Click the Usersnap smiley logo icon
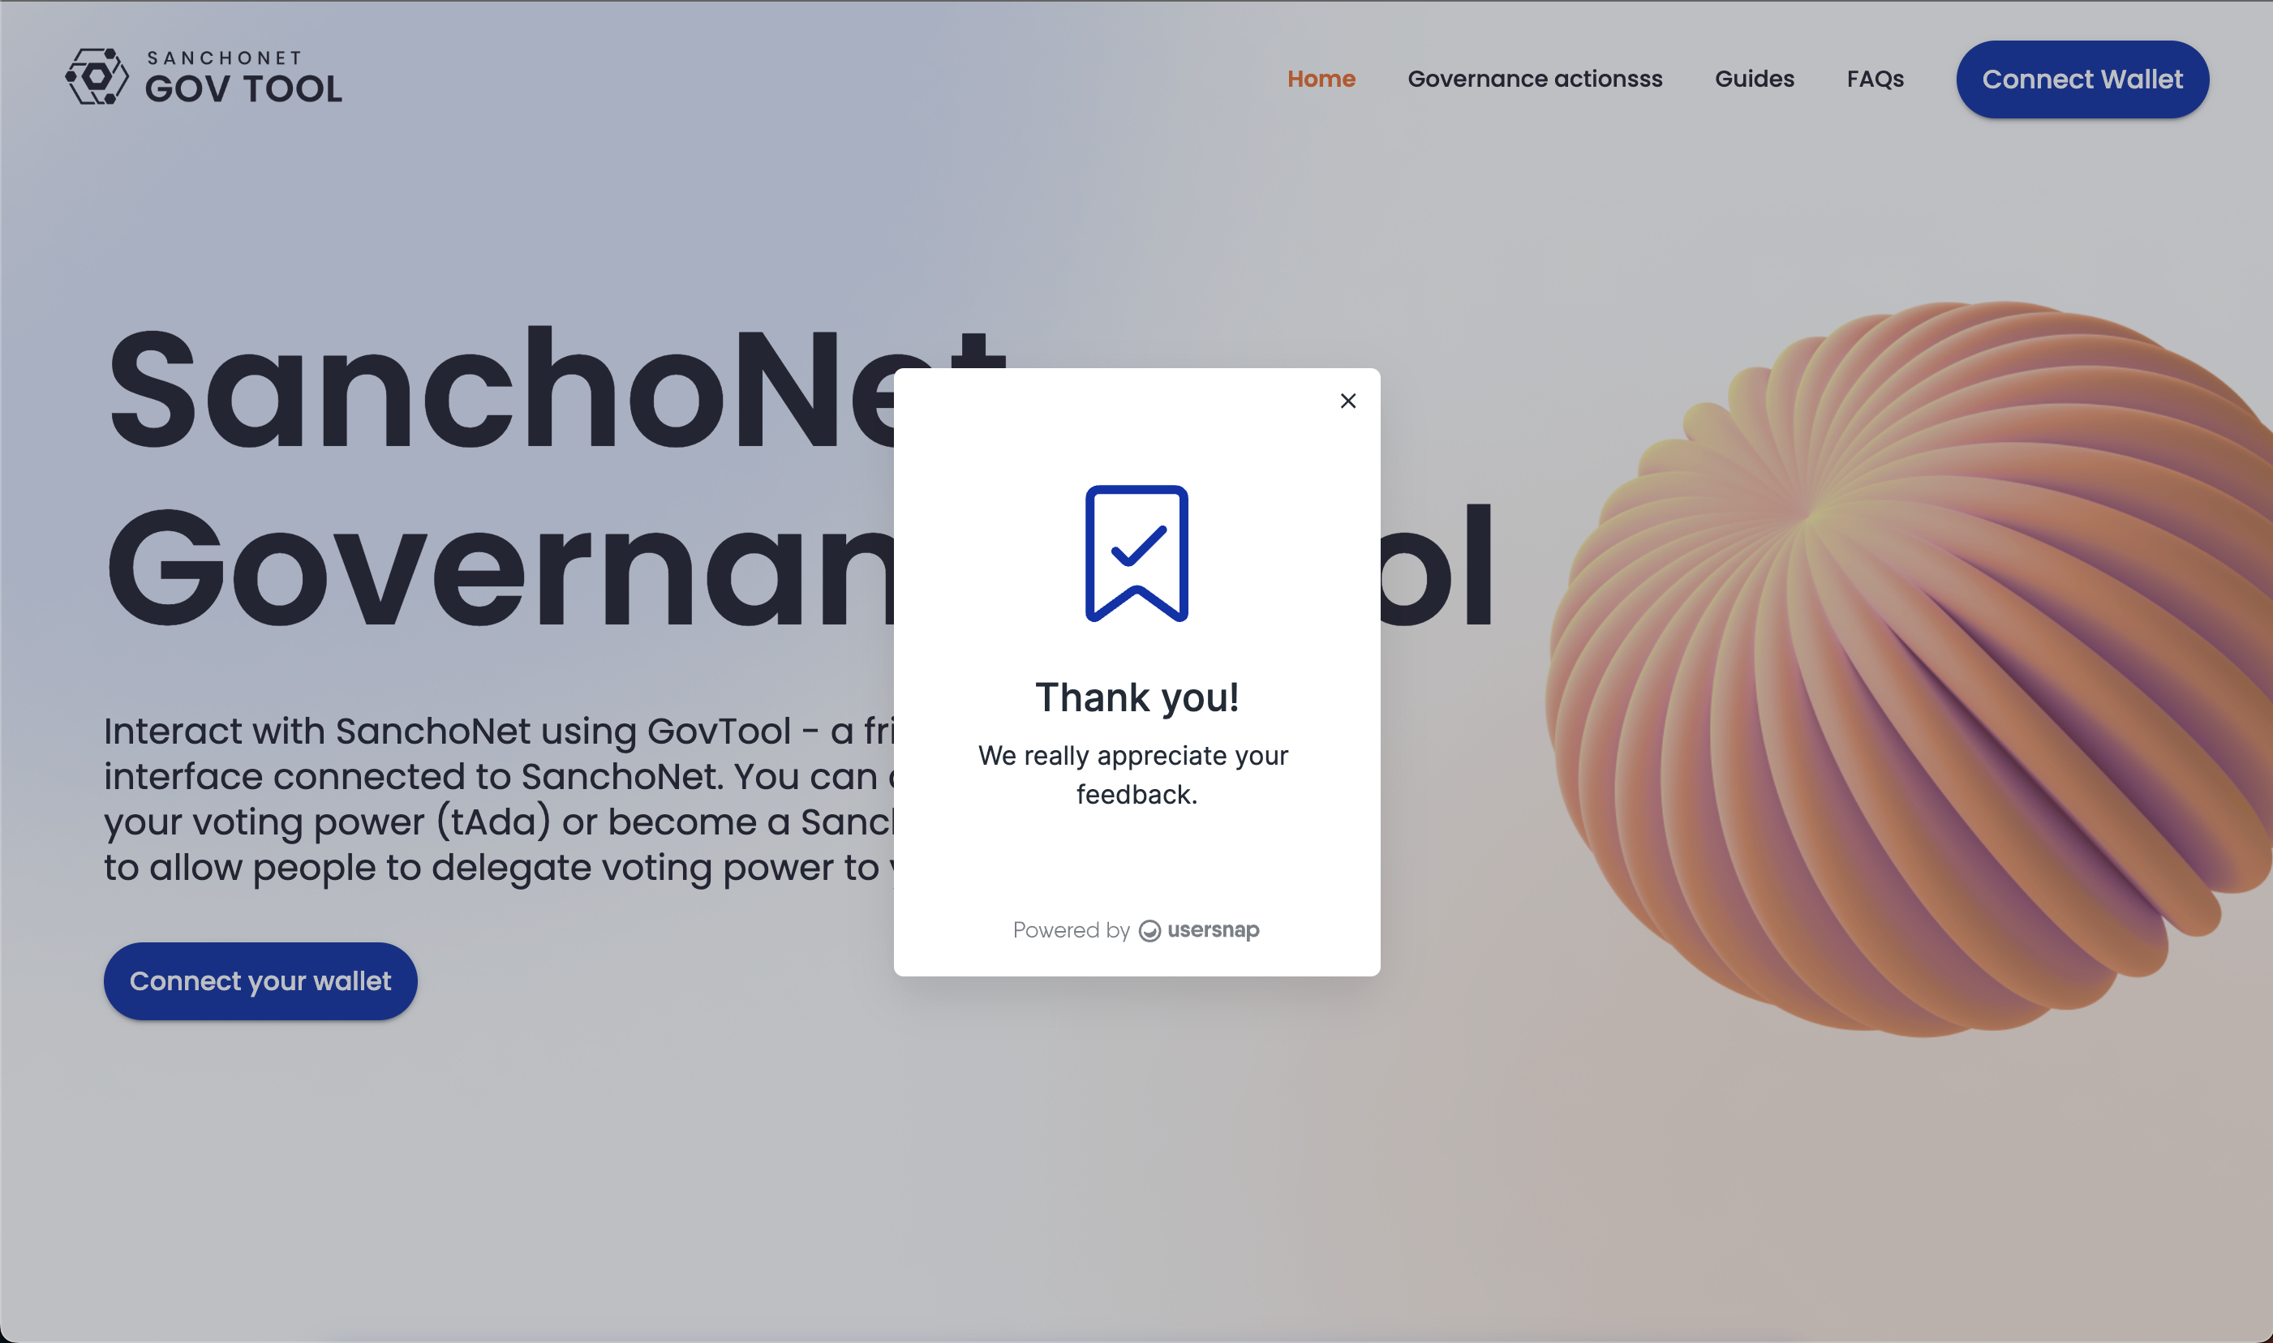 click(1149, 930)
